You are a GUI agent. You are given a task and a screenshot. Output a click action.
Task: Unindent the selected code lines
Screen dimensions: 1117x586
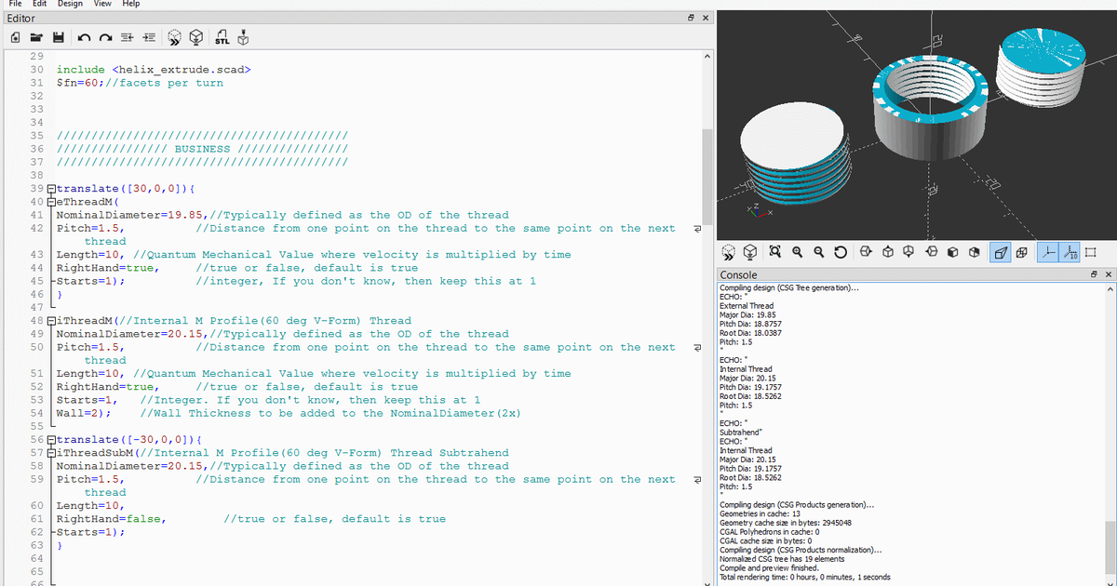[x=128, y=38]
